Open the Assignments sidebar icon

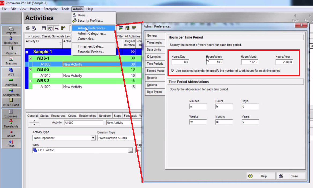coord(11,92)
